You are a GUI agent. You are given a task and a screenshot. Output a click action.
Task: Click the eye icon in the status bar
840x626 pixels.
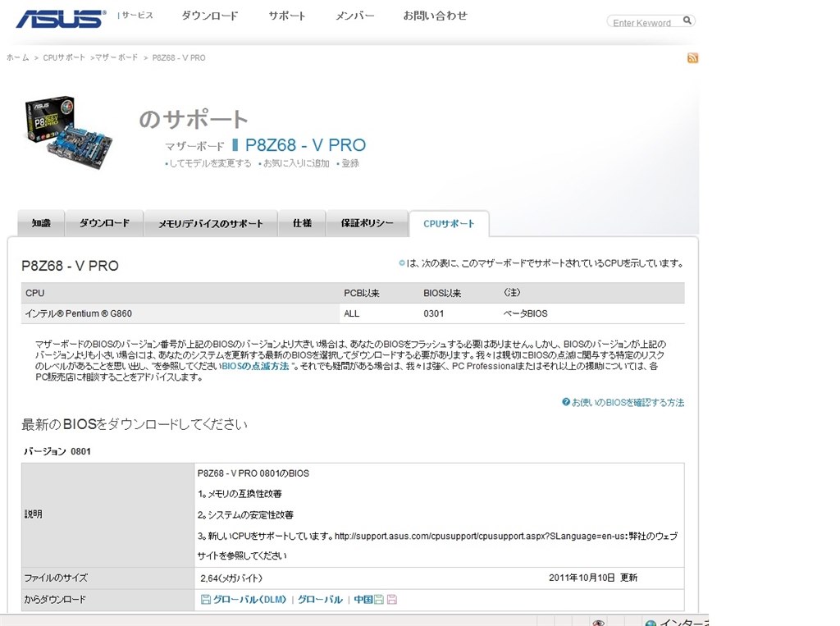[x=598, y=623]
